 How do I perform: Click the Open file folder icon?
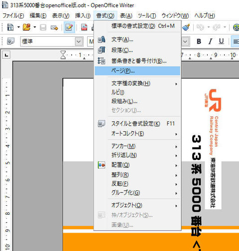(x=26, y=27)
